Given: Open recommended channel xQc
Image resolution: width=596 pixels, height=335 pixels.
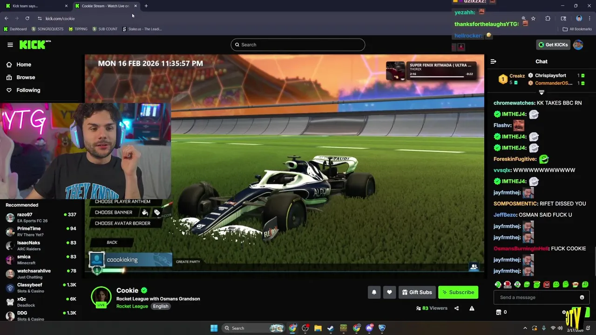Looking at the screenshot, I should pyautogui.click(x=41, y=301).
